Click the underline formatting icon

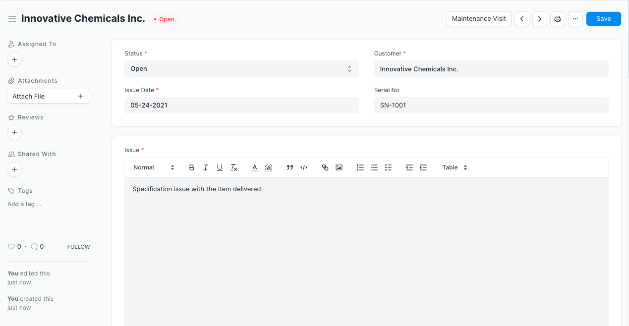[x=220, y=167]
